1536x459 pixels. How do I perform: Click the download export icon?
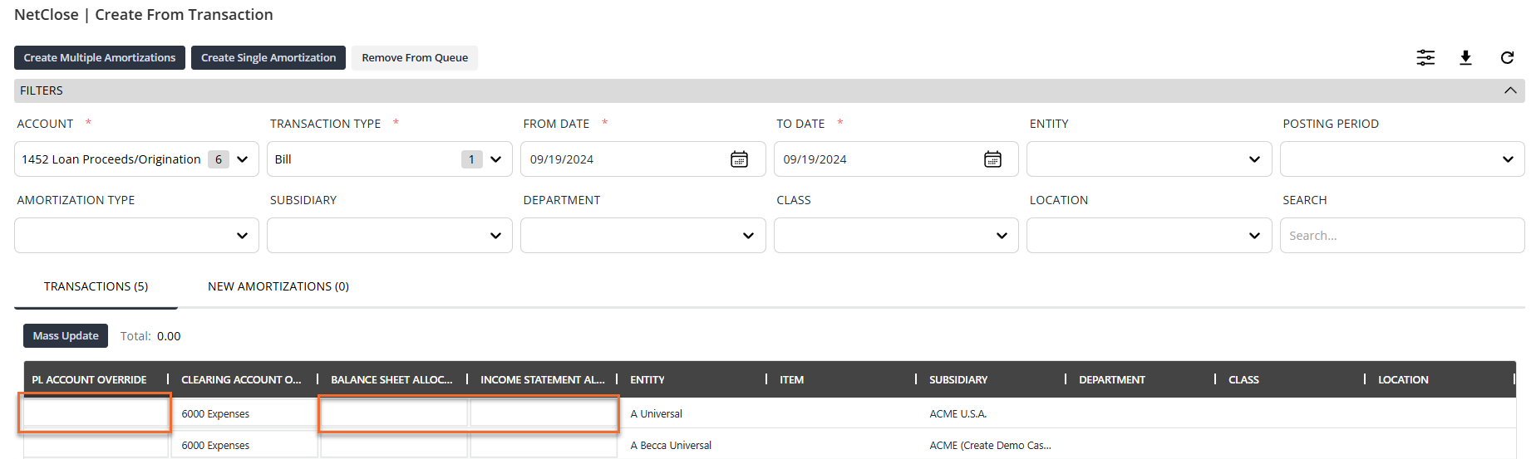1465,57
